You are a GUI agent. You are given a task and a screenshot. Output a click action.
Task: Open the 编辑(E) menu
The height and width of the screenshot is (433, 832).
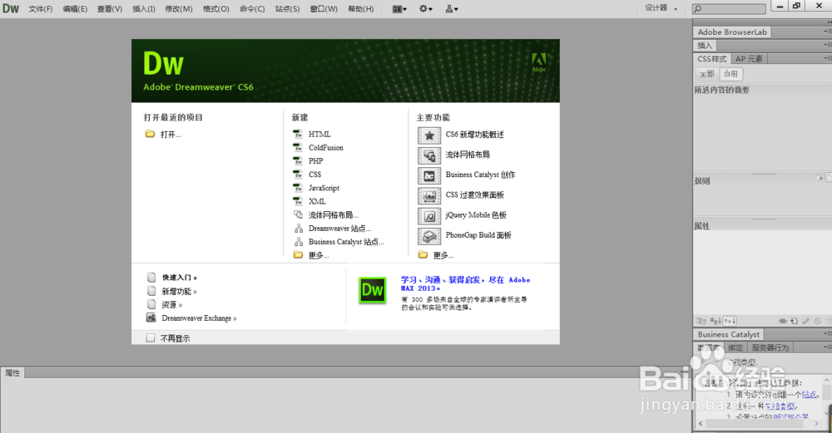[75, 9]
